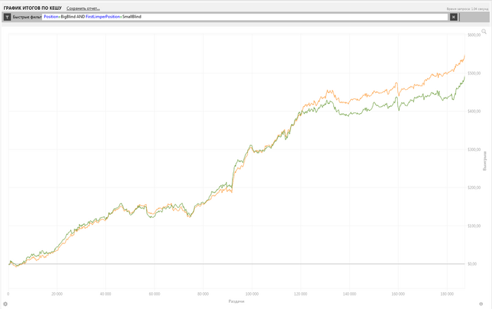Open the quick filters funnel icon
The image size is (492, 309).
tap(7, 17)
